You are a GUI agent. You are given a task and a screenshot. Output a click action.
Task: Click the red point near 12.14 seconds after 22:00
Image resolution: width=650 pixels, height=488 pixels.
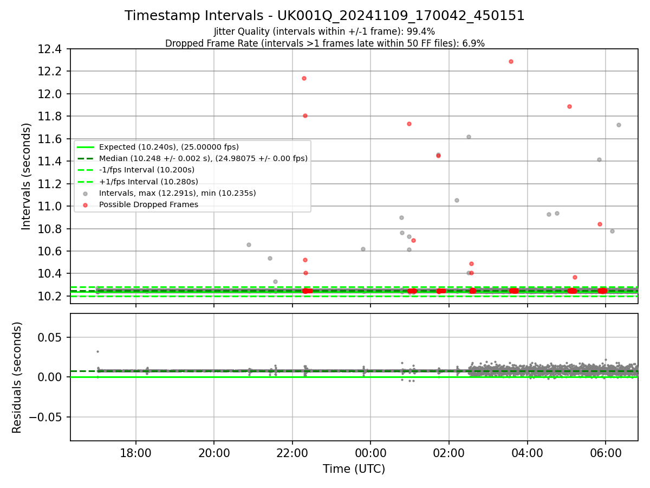[x=304, y=78]
